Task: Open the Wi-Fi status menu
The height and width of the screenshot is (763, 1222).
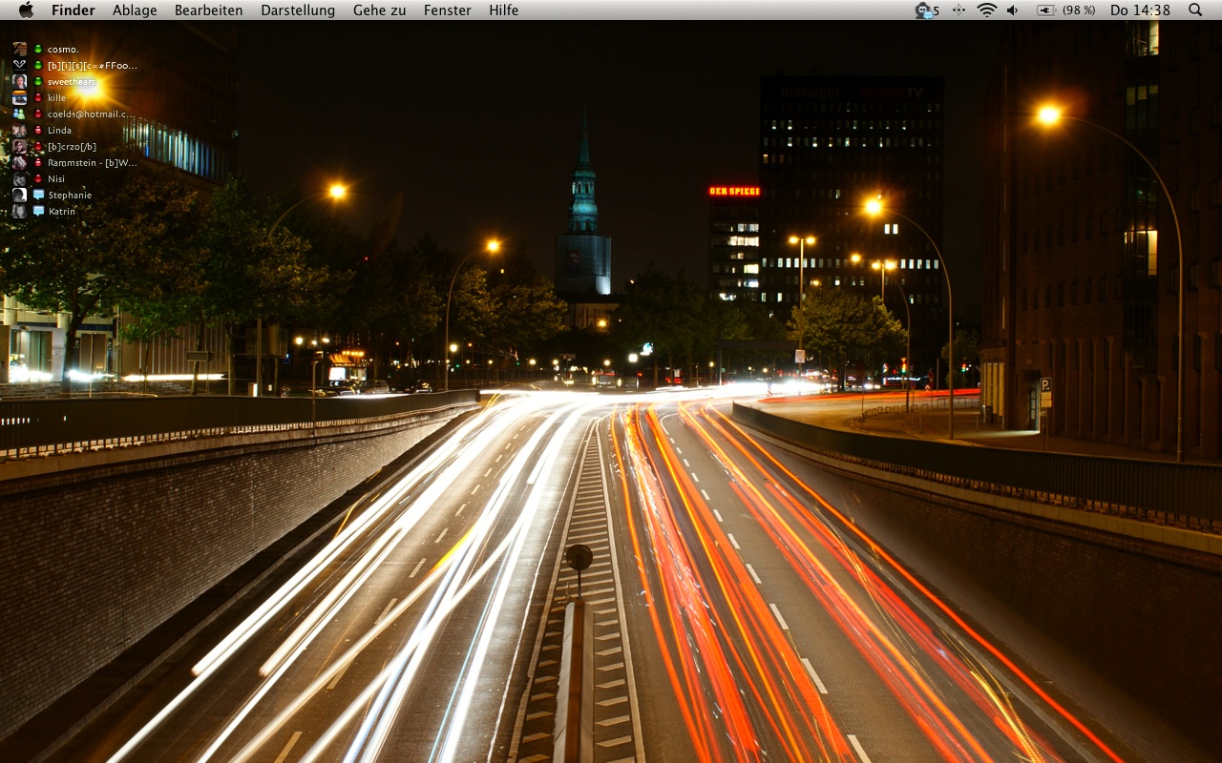Action: click(986, 10)
